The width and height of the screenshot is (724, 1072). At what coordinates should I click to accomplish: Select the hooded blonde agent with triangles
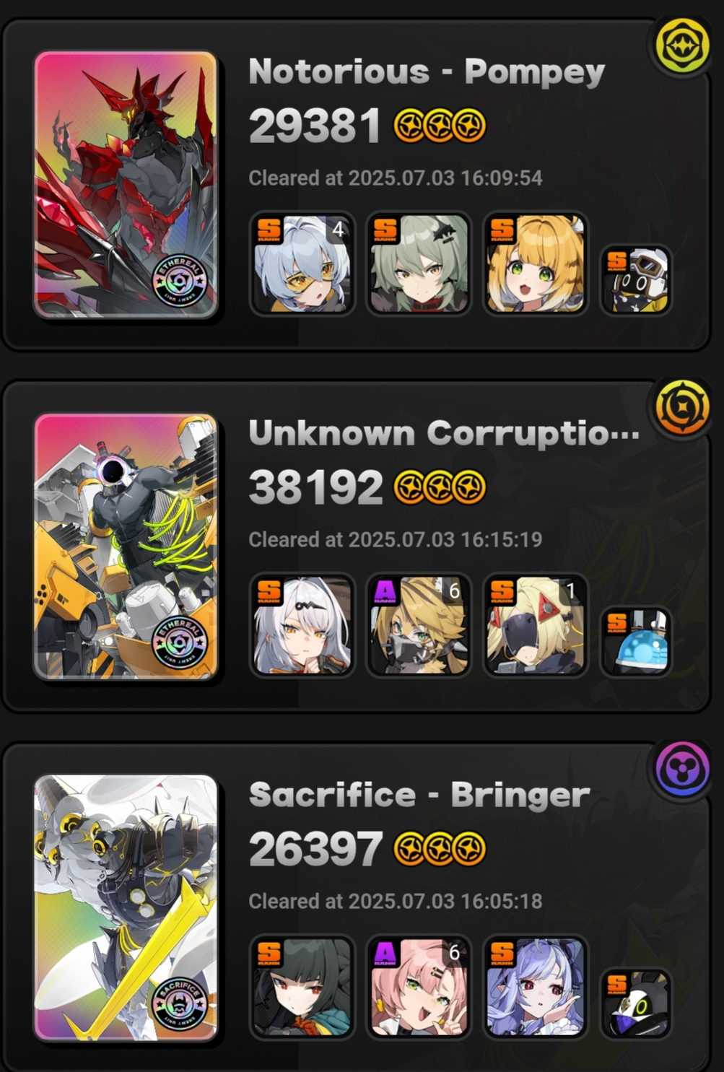535,625
